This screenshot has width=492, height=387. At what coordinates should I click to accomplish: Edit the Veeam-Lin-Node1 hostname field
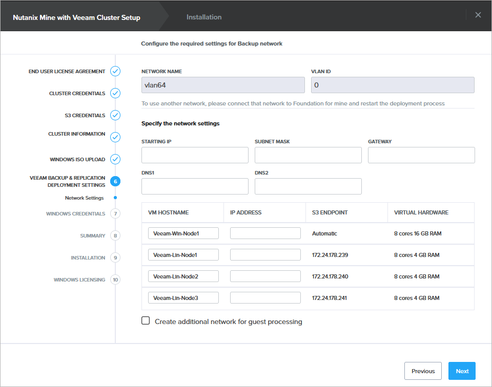[x=183, y=255]
